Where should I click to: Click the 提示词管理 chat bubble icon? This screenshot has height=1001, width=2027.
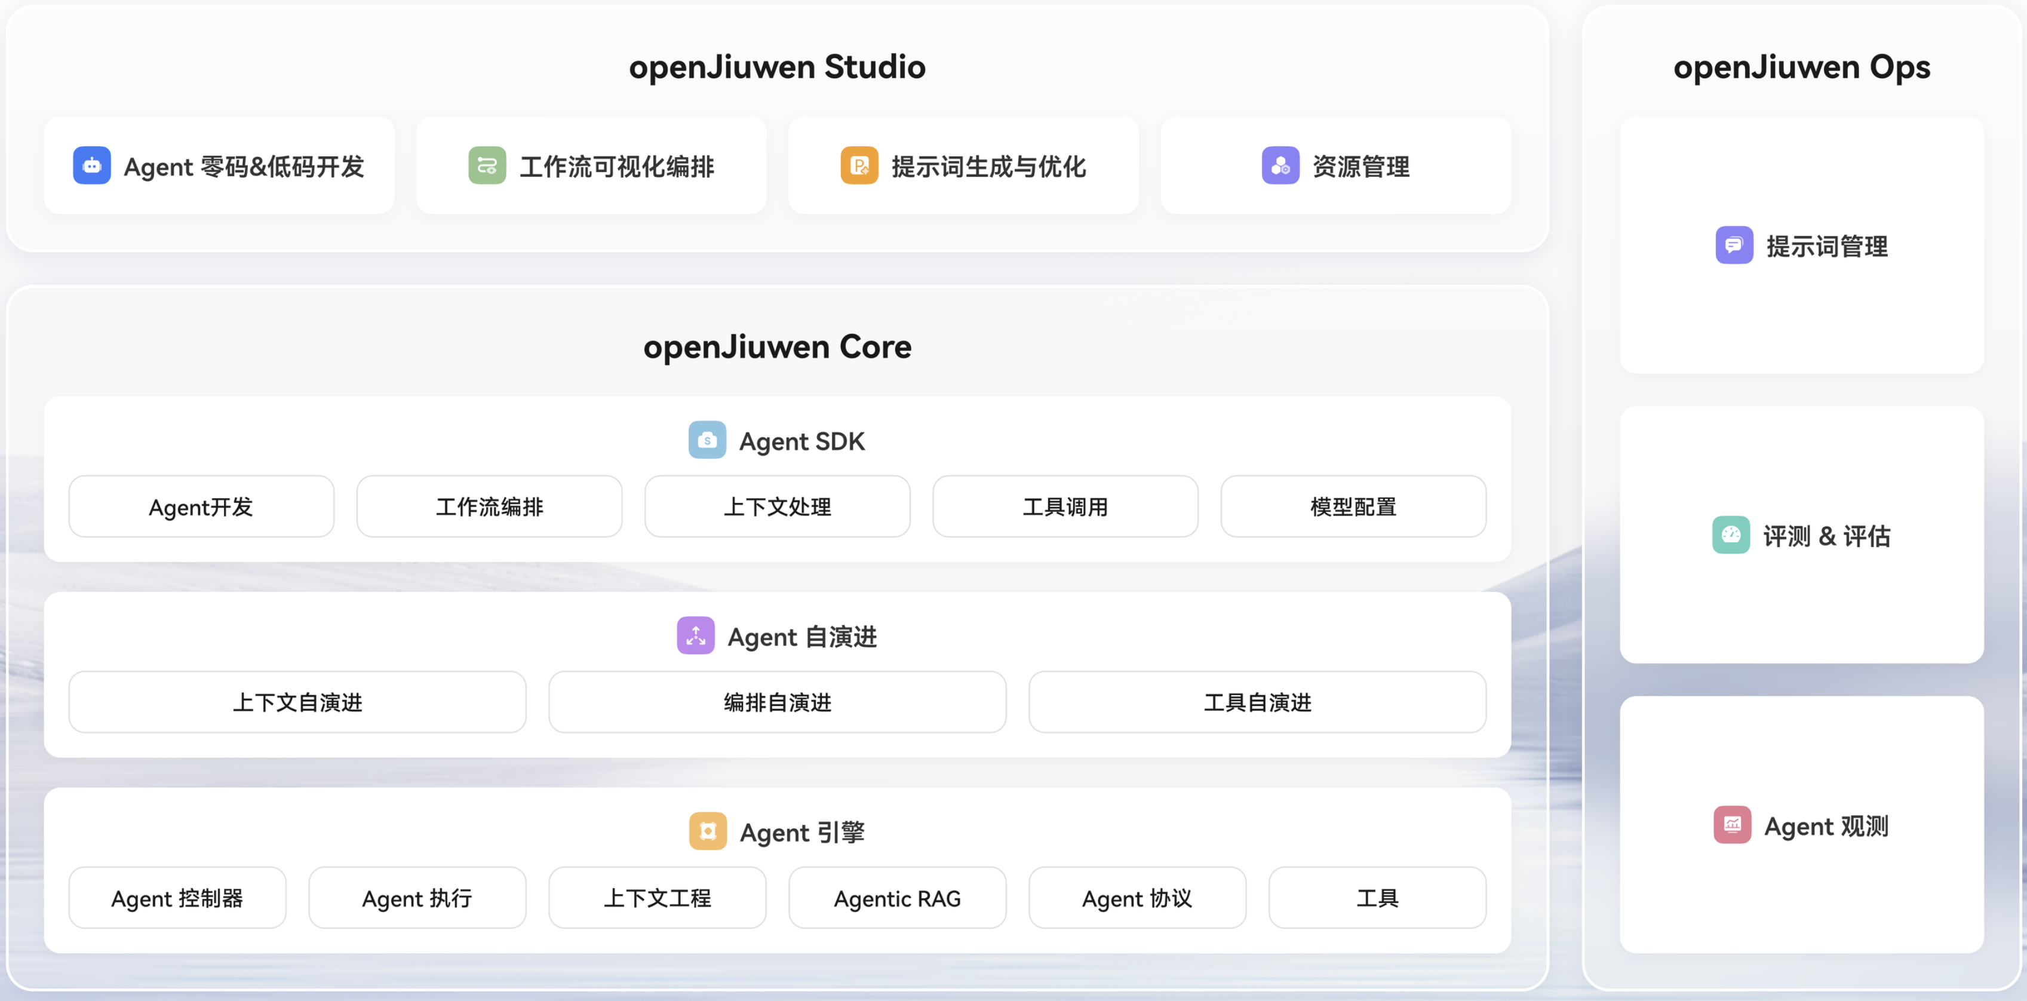coord(1733,245)
